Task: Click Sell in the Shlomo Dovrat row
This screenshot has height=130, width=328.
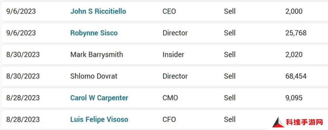Action: tap(230, 76)
